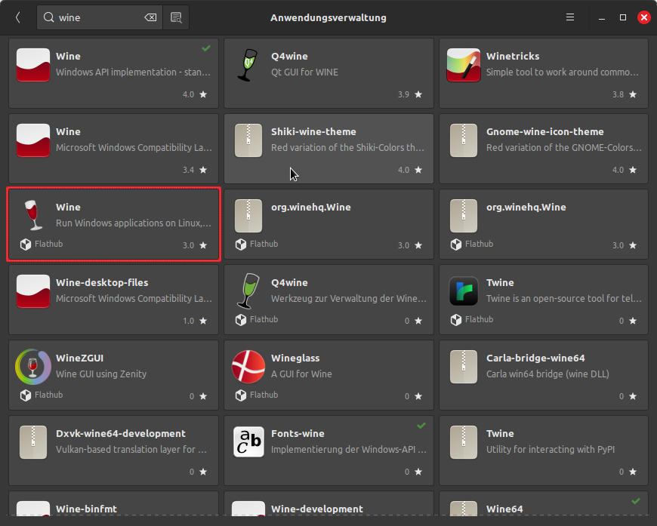
Task: Click the Shiki-wine-theme package icon
Action: pos(248,140)
